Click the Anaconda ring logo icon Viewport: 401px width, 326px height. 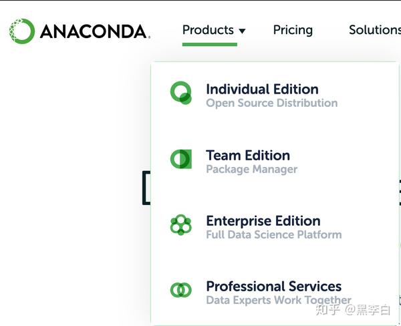pyautogui.click(x=22, y=31)
